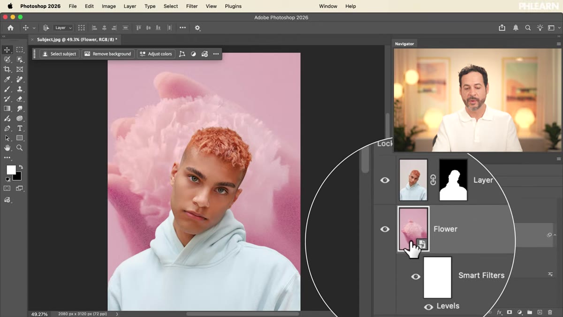This screenshot has height=317, width=563.
Task: Select the Zoom tool
Action: coord(20,148)
